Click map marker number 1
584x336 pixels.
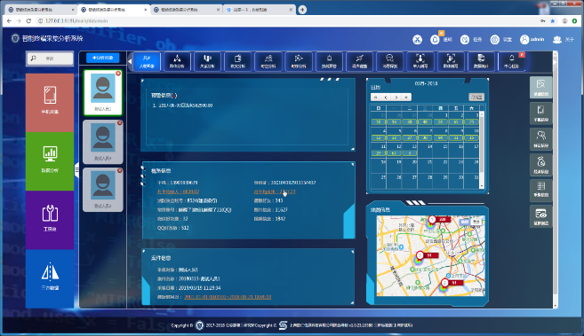432,220
